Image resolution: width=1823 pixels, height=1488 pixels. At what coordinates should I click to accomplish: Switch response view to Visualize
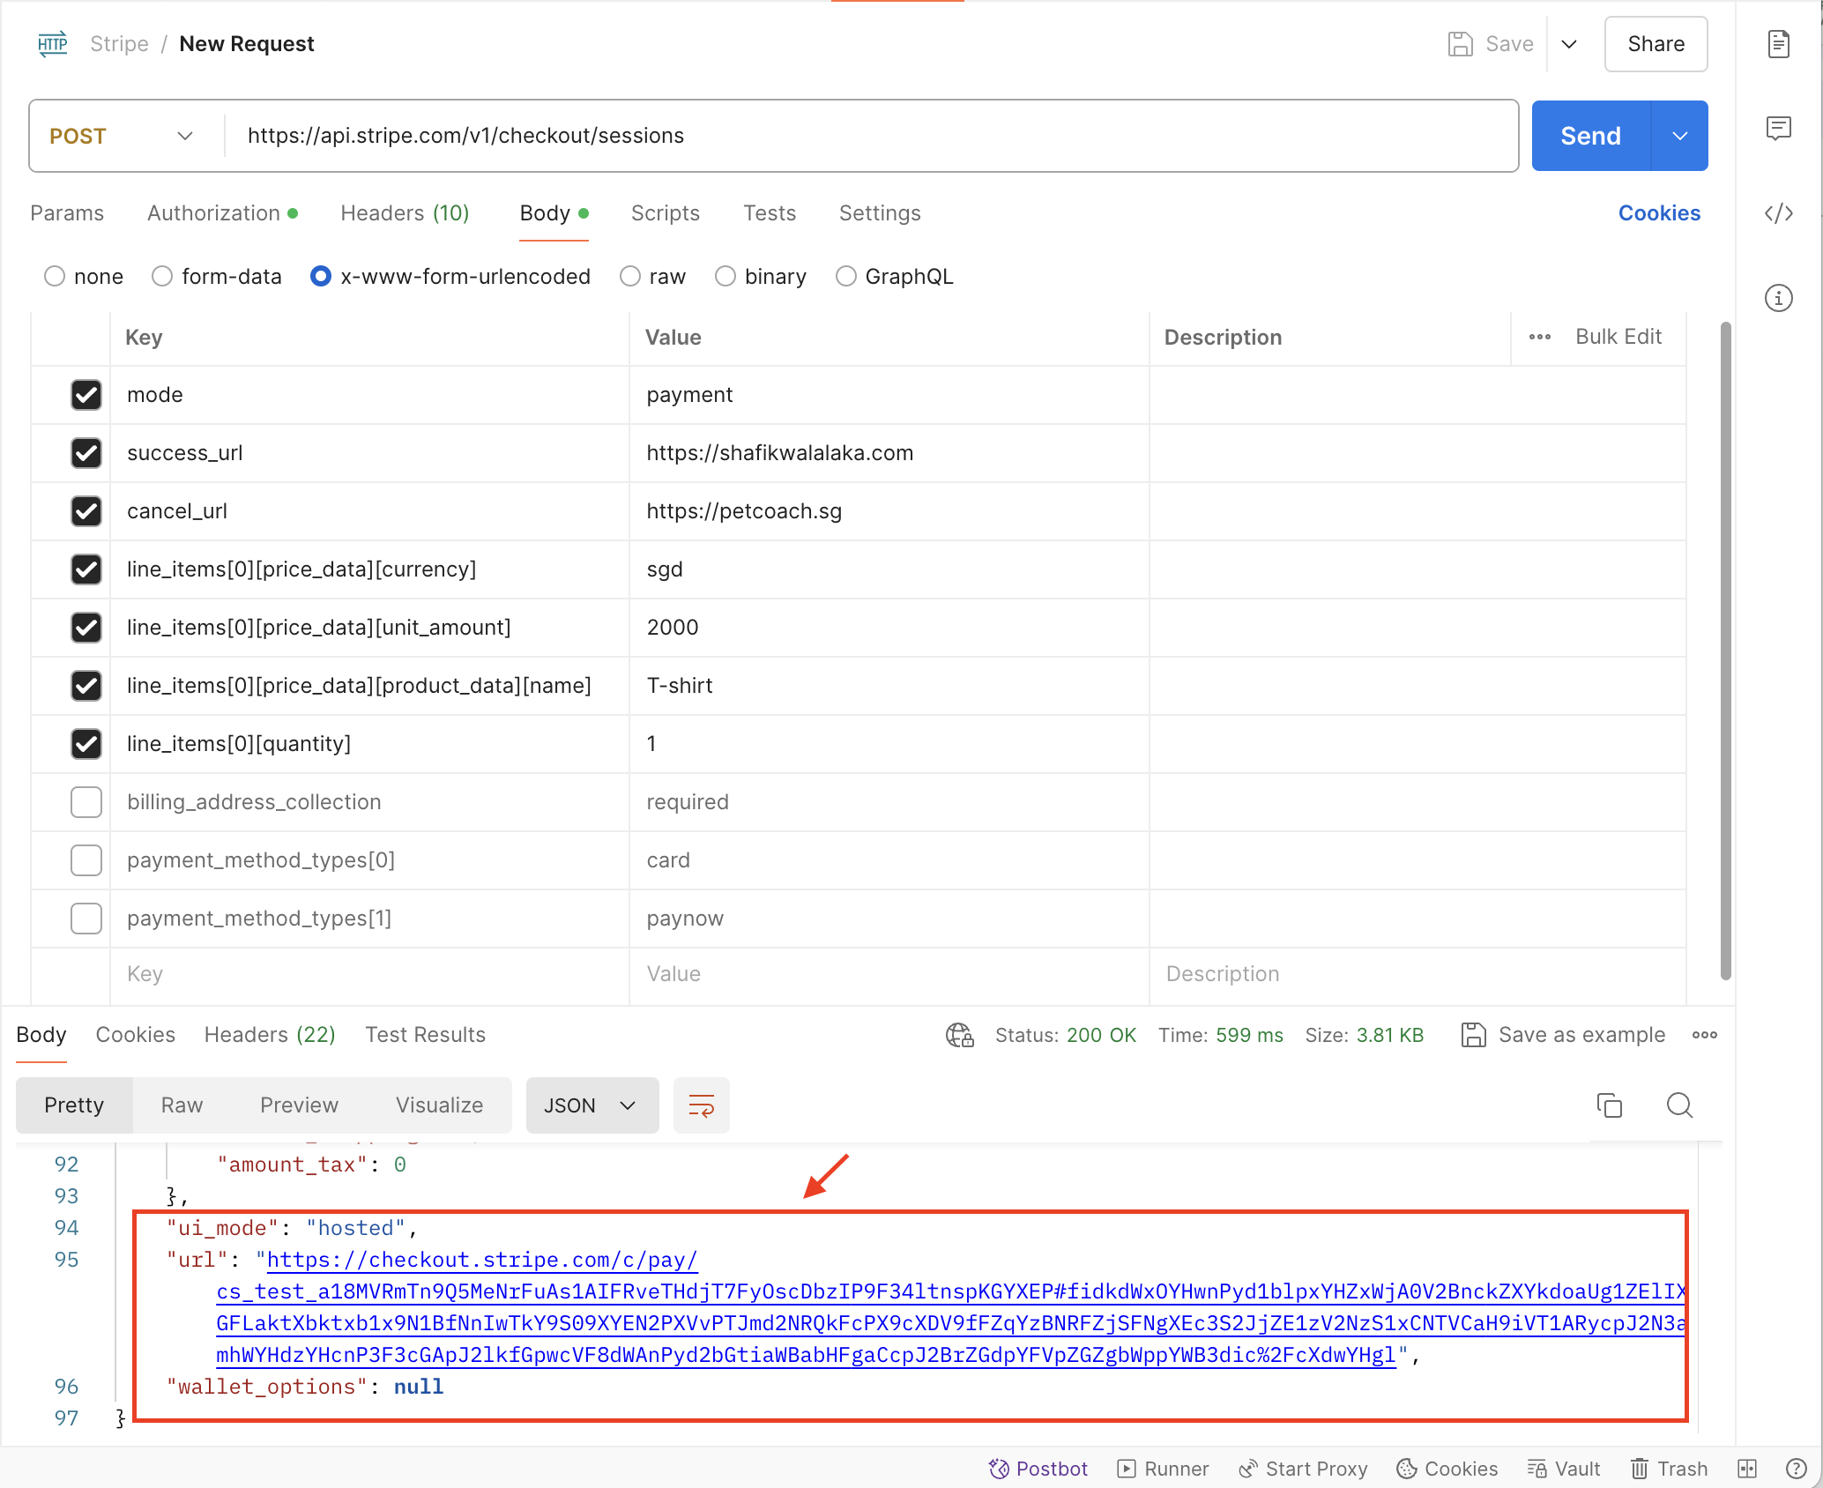(x=440, y=1105)
